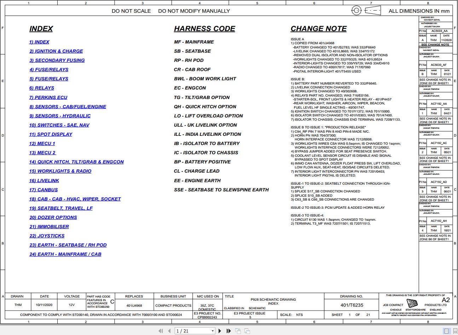Switch to single page layout mode
The width and height of the screenshot is (458, 335).
(446, 331)
